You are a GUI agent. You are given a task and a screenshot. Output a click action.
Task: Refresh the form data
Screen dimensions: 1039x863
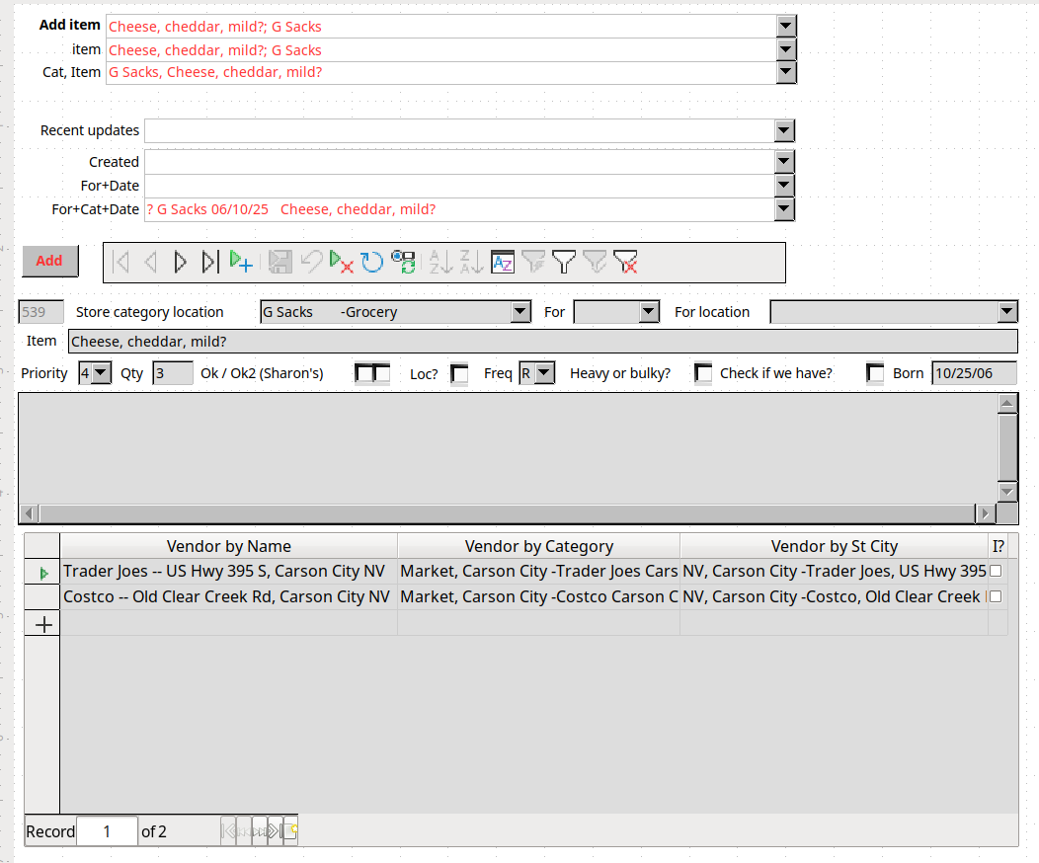click(371, 262)
